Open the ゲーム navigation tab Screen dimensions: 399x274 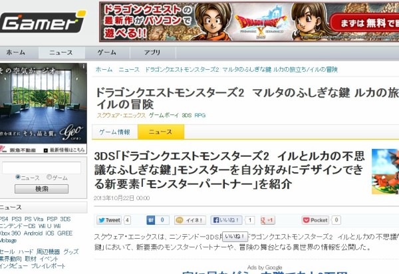107,53
